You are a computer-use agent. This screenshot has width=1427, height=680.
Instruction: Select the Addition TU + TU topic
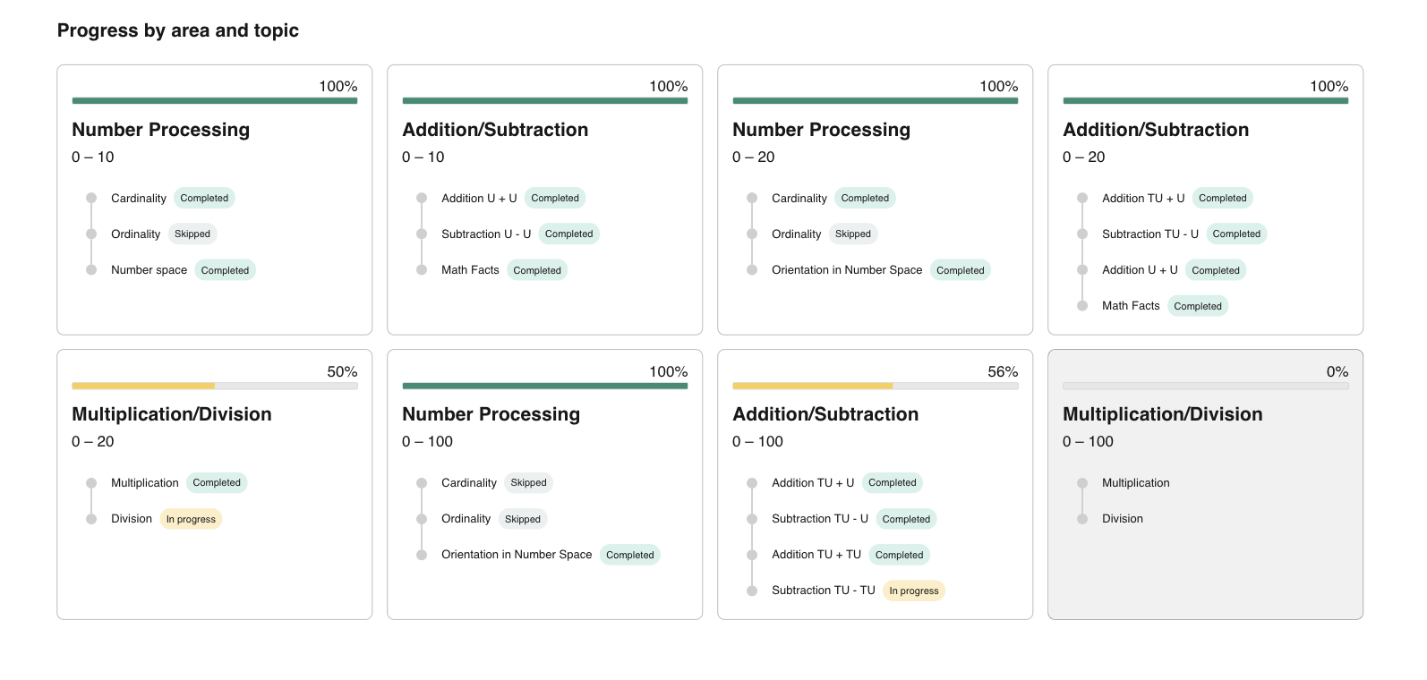click(816, 555)
